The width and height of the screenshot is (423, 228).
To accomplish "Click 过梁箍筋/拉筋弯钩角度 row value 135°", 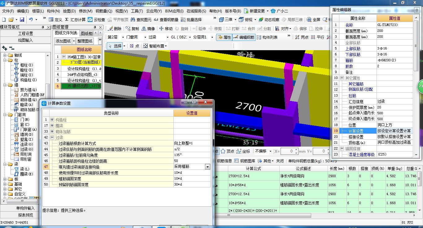I will coord(192,155).
